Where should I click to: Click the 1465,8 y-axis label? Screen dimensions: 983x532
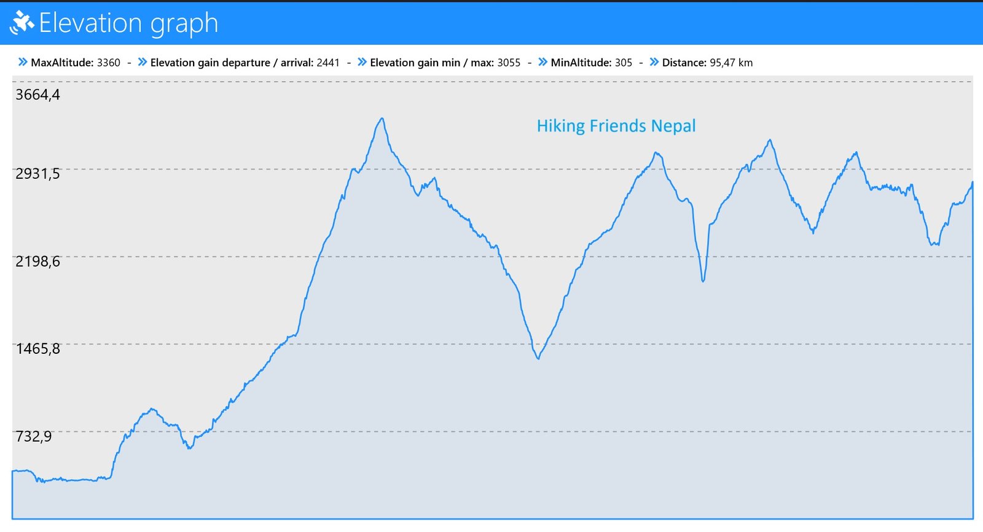(x=37, y=349)
